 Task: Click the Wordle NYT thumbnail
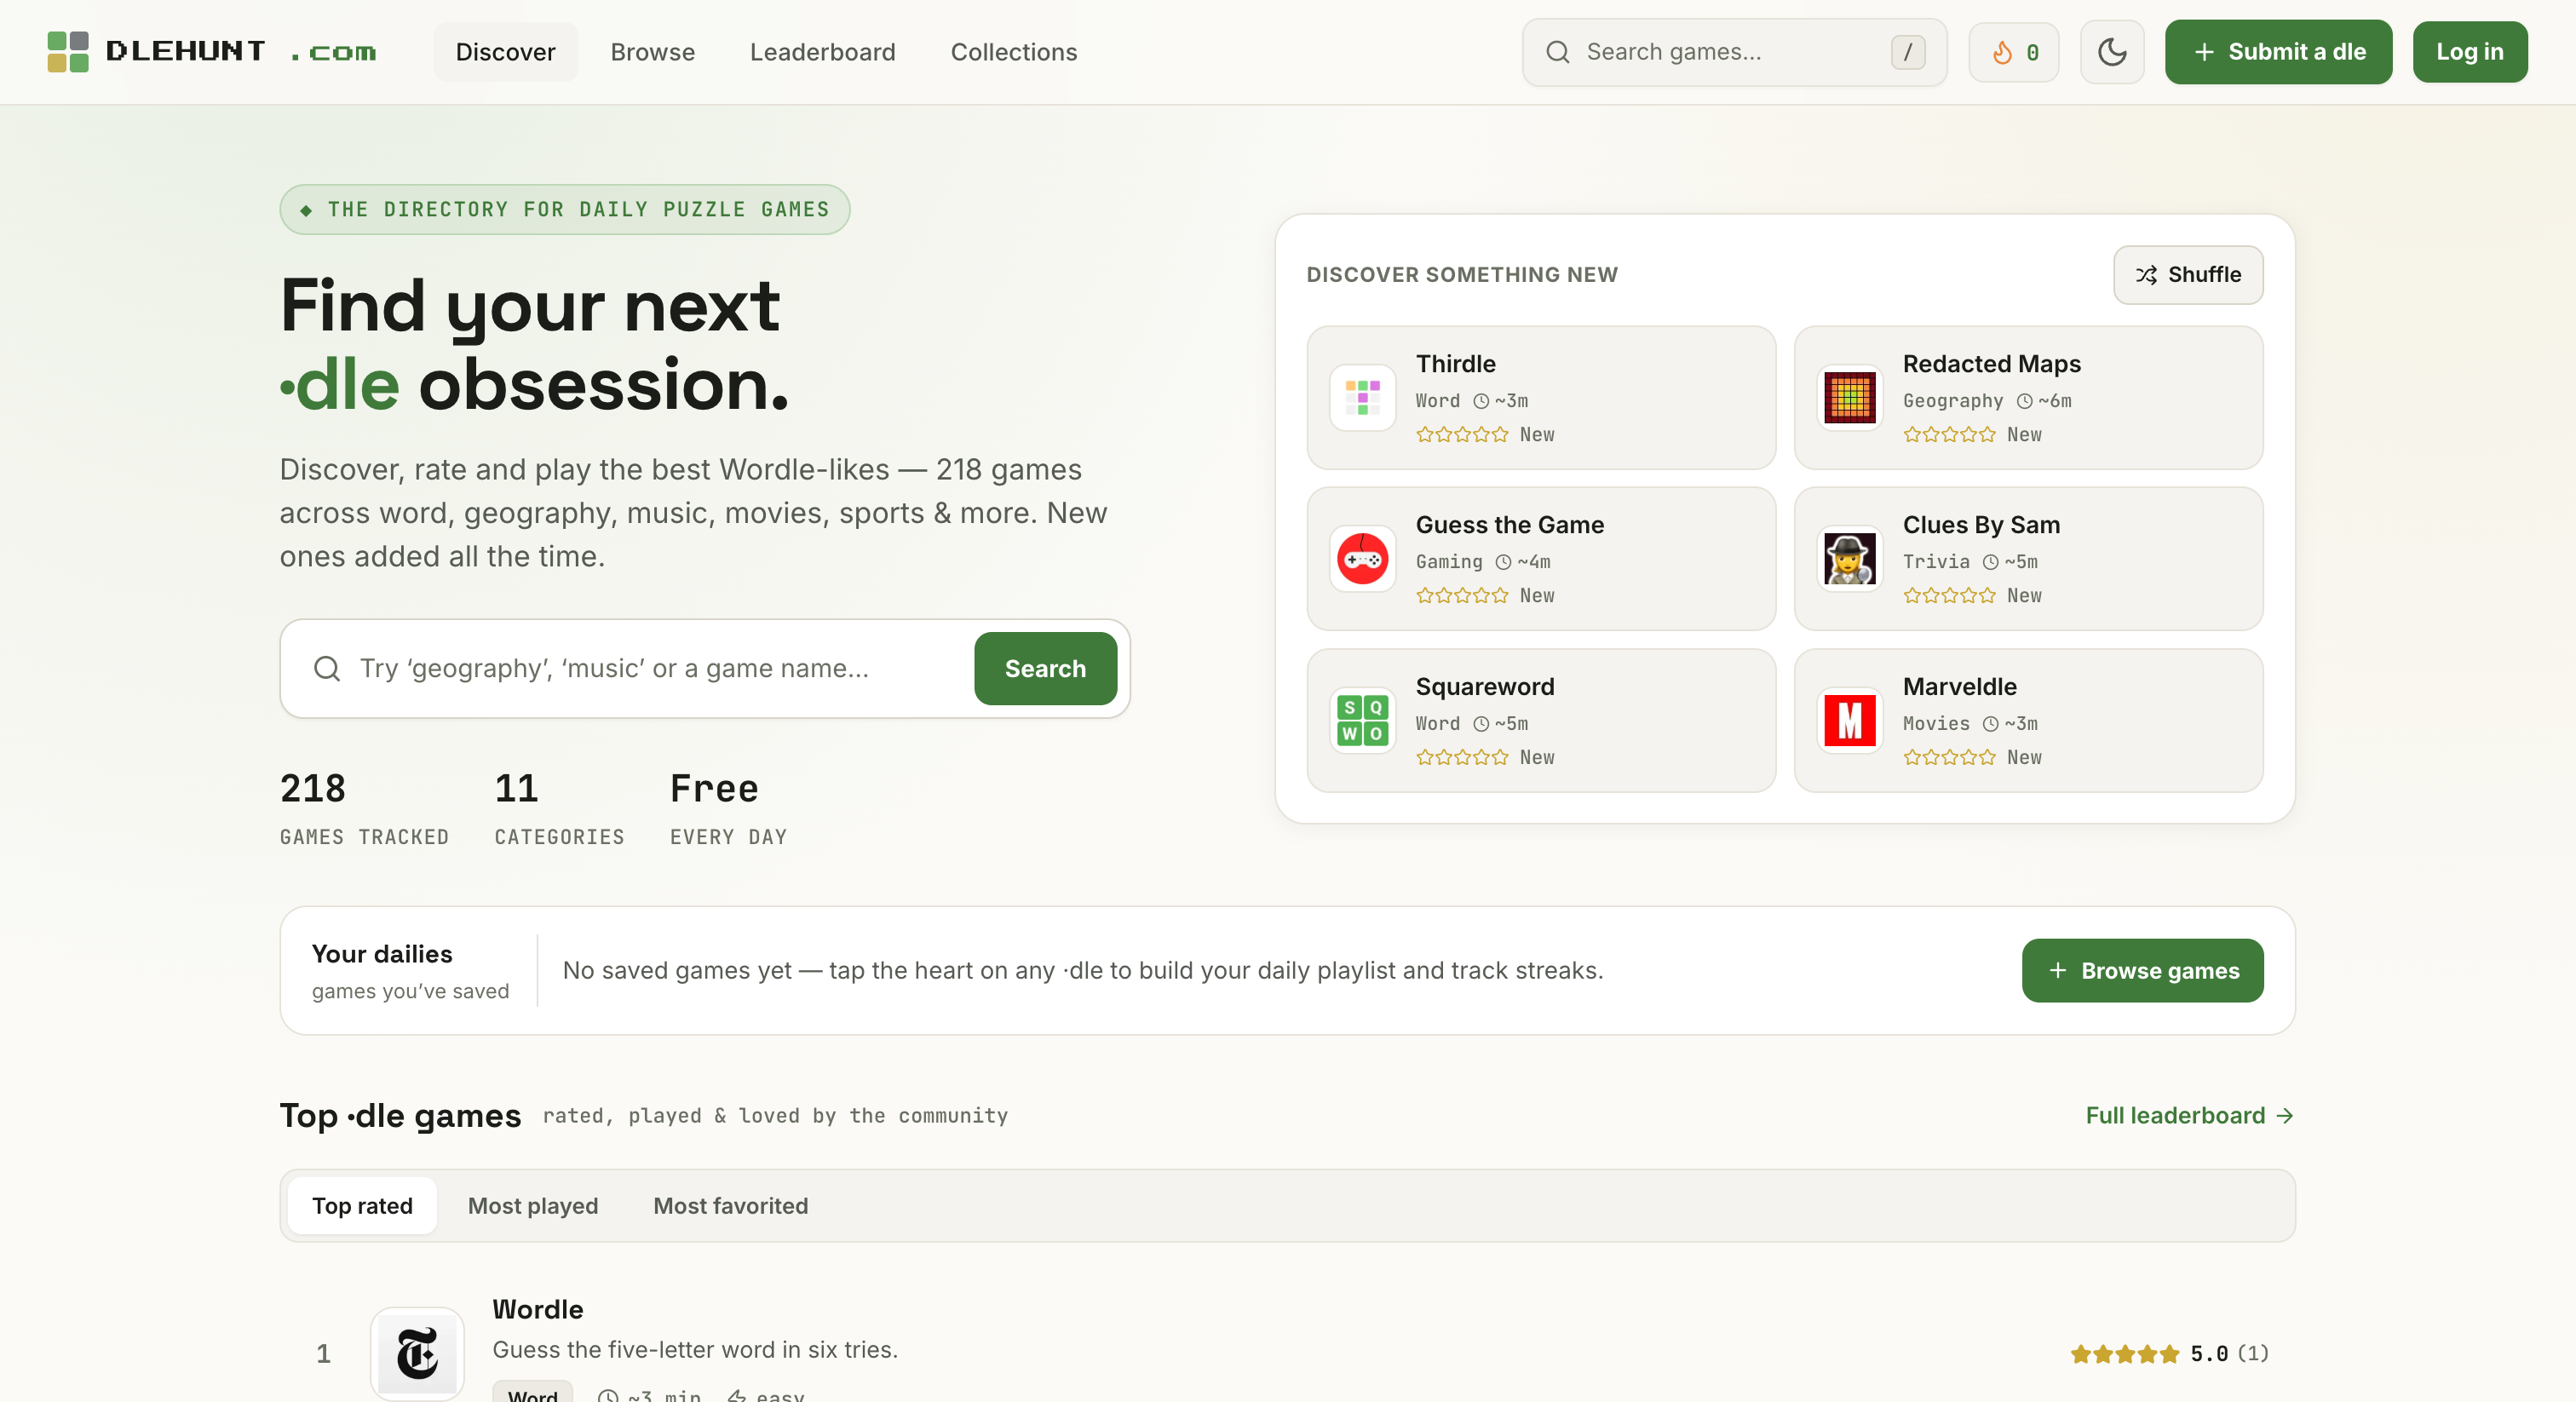(x=417, y=1353)
